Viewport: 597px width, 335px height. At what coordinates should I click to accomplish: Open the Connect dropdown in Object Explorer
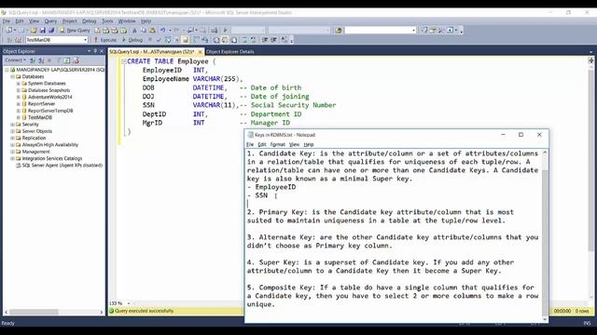point(15,60)
